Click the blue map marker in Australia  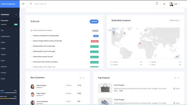pyautogui.click(x=177, y=57)
